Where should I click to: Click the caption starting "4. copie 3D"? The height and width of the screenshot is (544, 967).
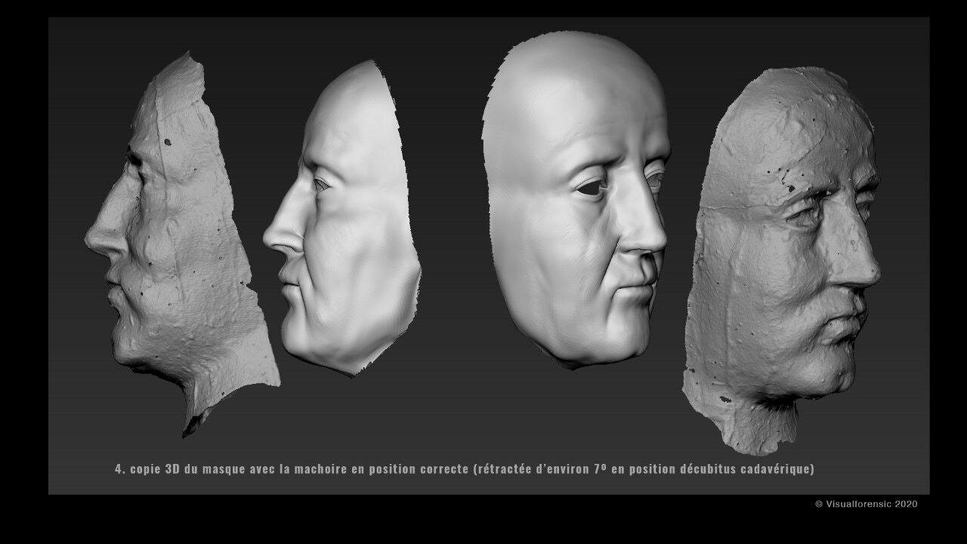pos(464,469)
